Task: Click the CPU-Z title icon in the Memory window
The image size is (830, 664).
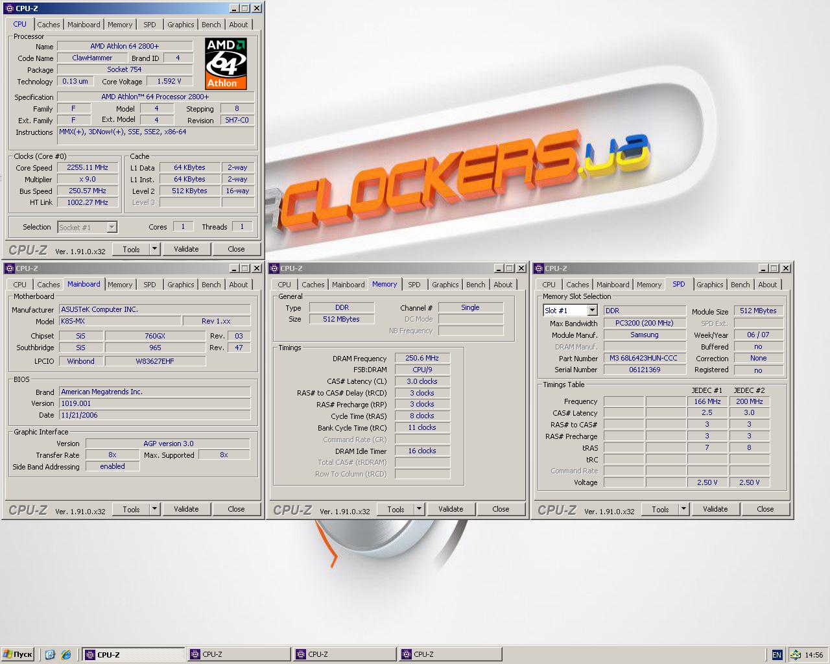Action: pyautogui.click(x=274, y=268)
